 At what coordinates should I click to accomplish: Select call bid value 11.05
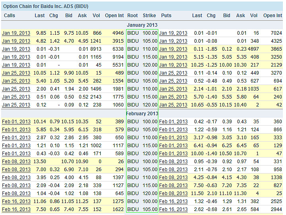pos(68,201)
